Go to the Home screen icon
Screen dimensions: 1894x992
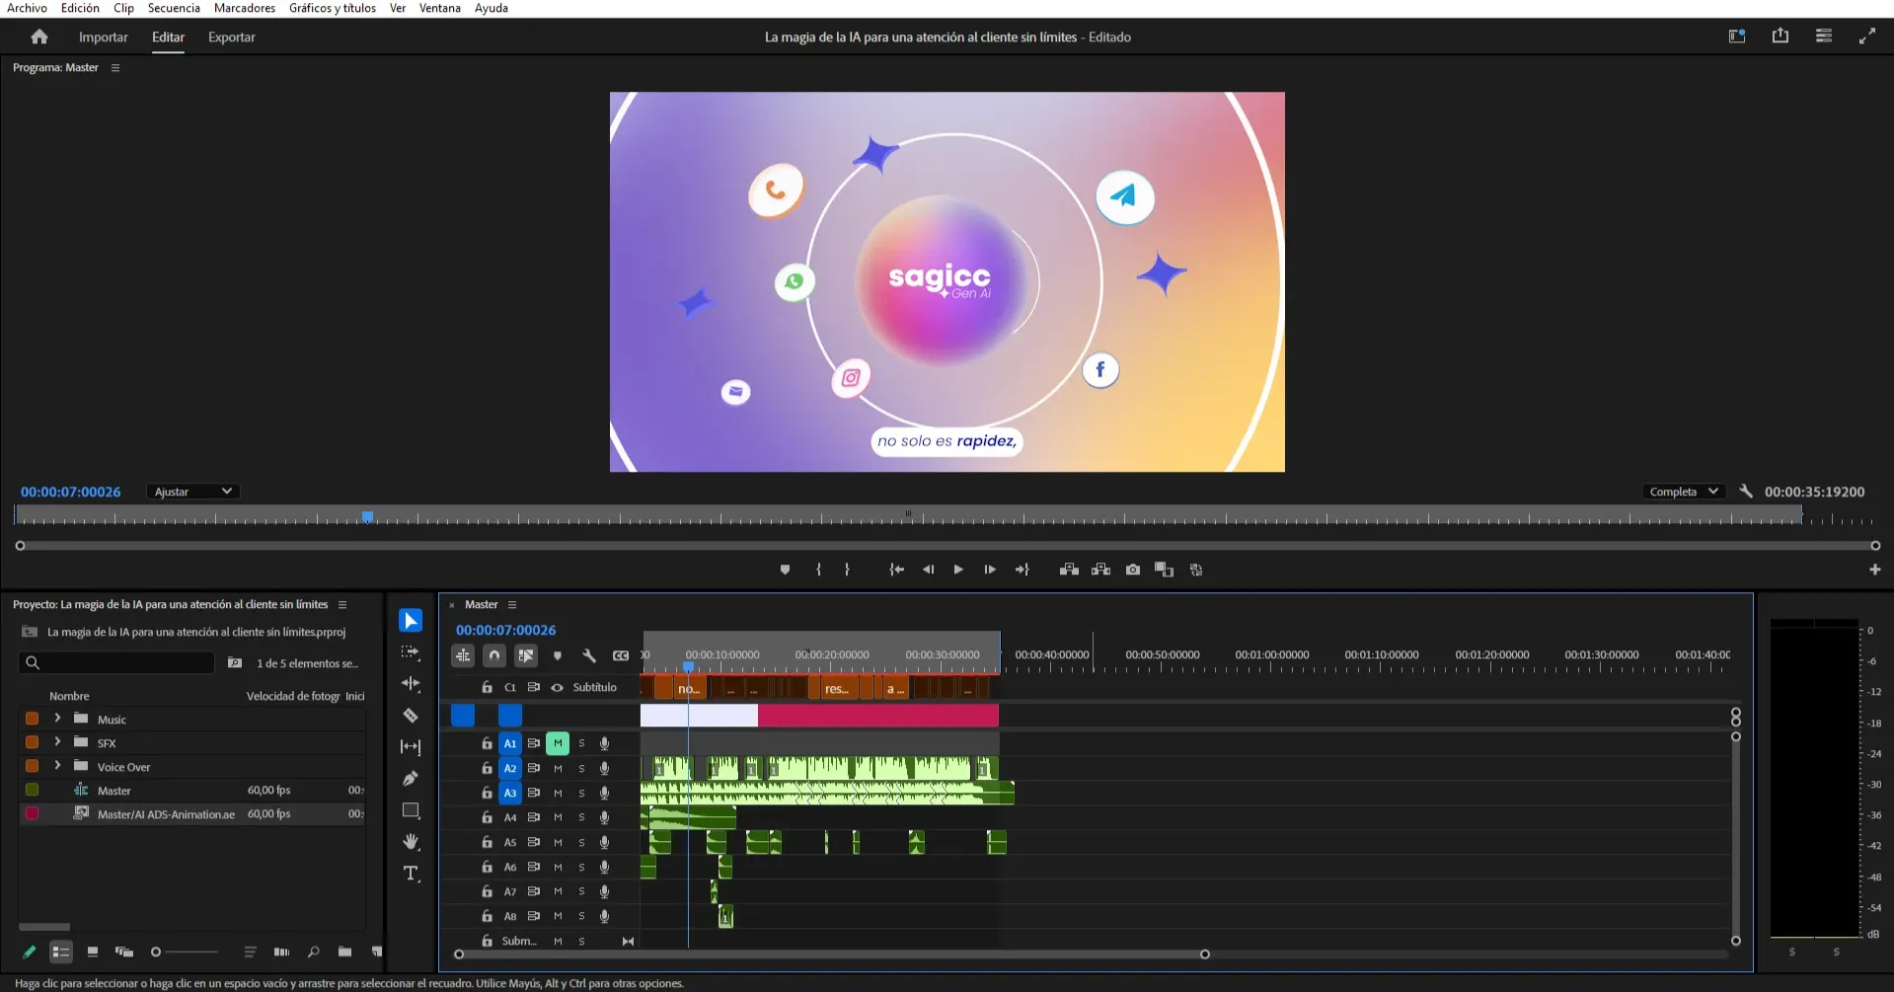pos(39,37)
